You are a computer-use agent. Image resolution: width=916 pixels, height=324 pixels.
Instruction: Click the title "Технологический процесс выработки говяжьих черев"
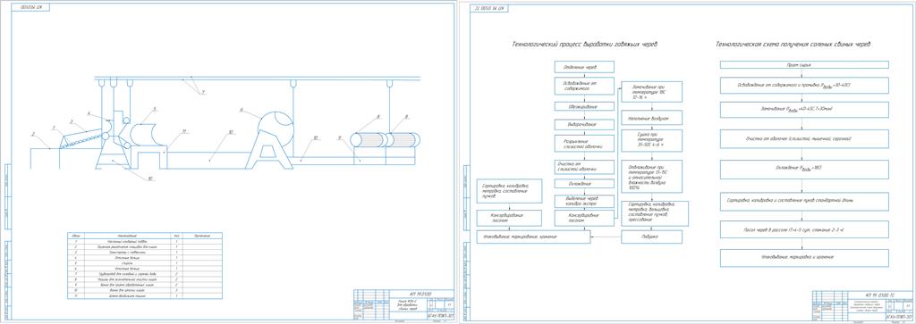pyautogui.click(x=585, y=45)
